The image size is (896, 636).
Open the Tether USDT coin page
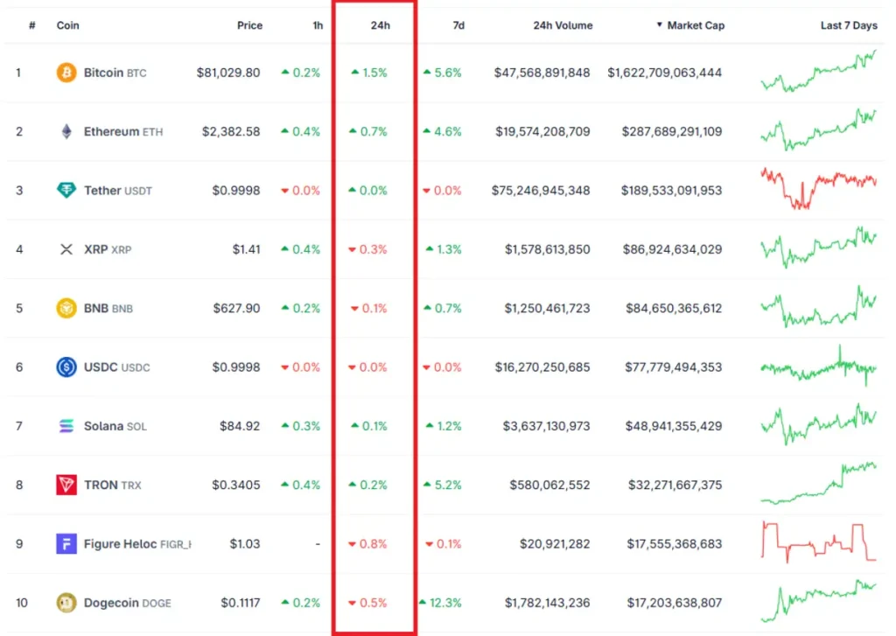[118, 191]
